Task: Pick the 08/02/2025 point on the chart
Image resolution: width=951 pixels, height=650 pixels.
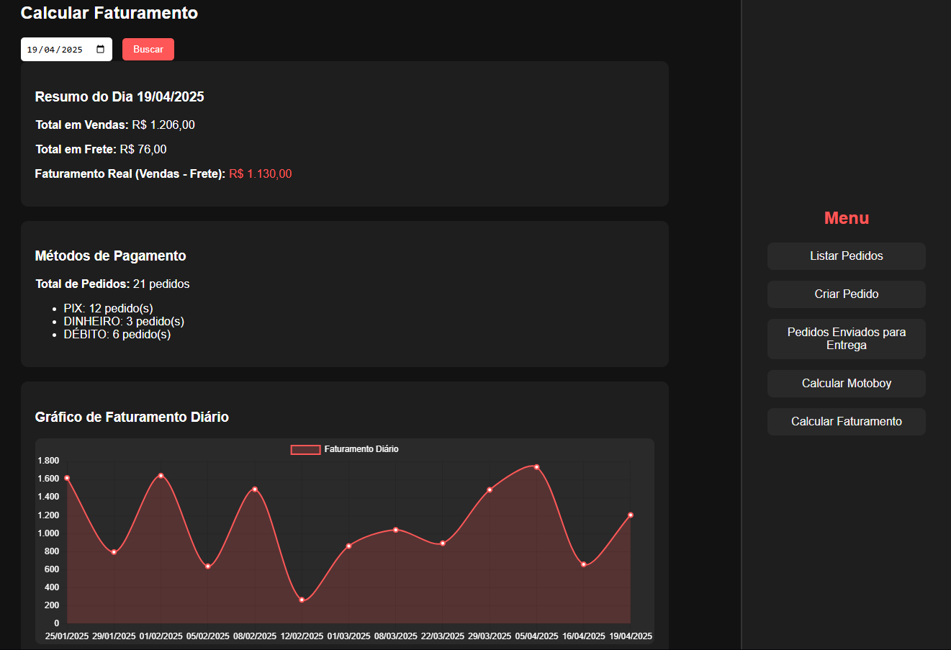Action: point(255,489)
